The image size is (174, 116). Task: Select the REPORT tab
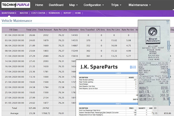(67, 13)
